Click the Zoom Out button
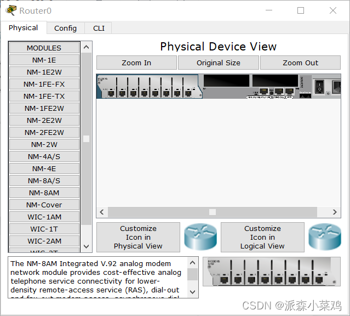 coord(300,63)
